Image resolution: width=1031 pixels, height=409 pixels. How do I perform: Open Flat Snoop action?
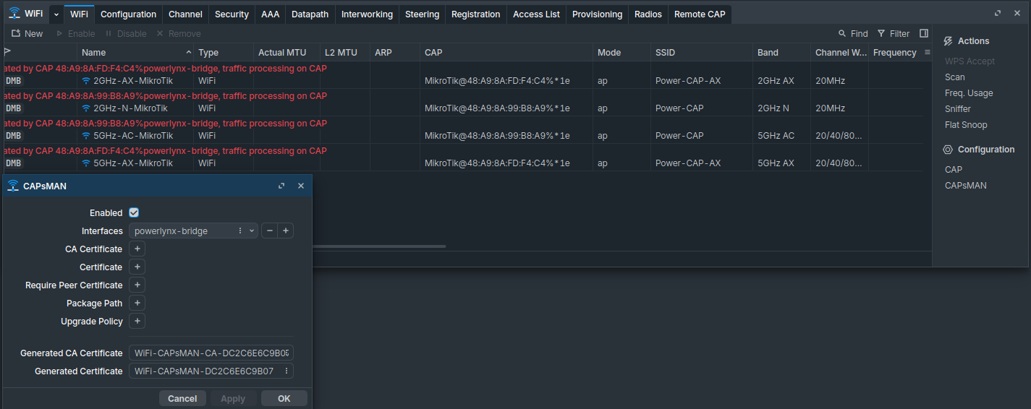[x=966, y=125]
